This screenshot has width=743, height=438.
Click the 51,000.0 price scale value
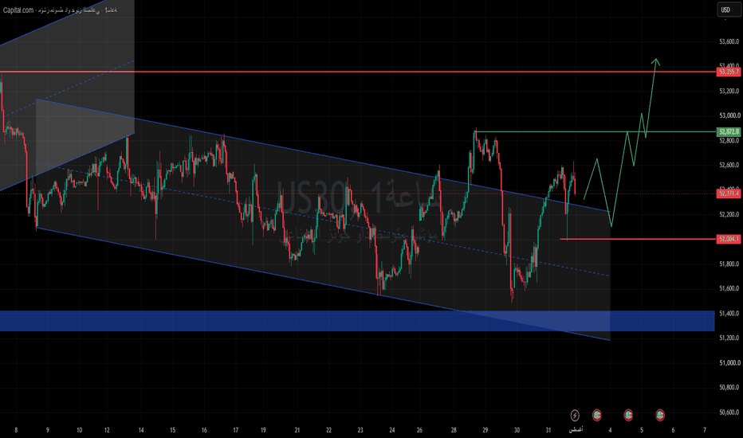(729, 362)
